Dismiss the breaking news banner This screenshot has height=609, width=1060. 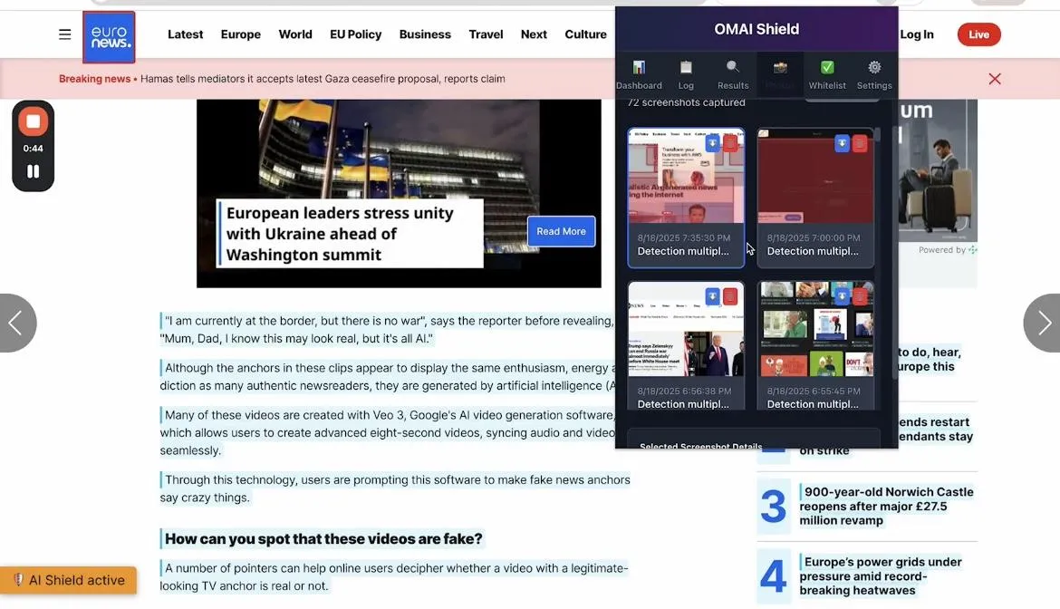[995, 79]
